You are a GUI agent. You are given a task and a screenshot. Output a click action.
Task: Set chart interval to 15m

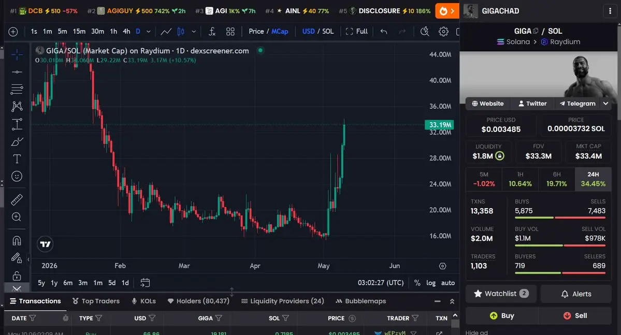79,31
